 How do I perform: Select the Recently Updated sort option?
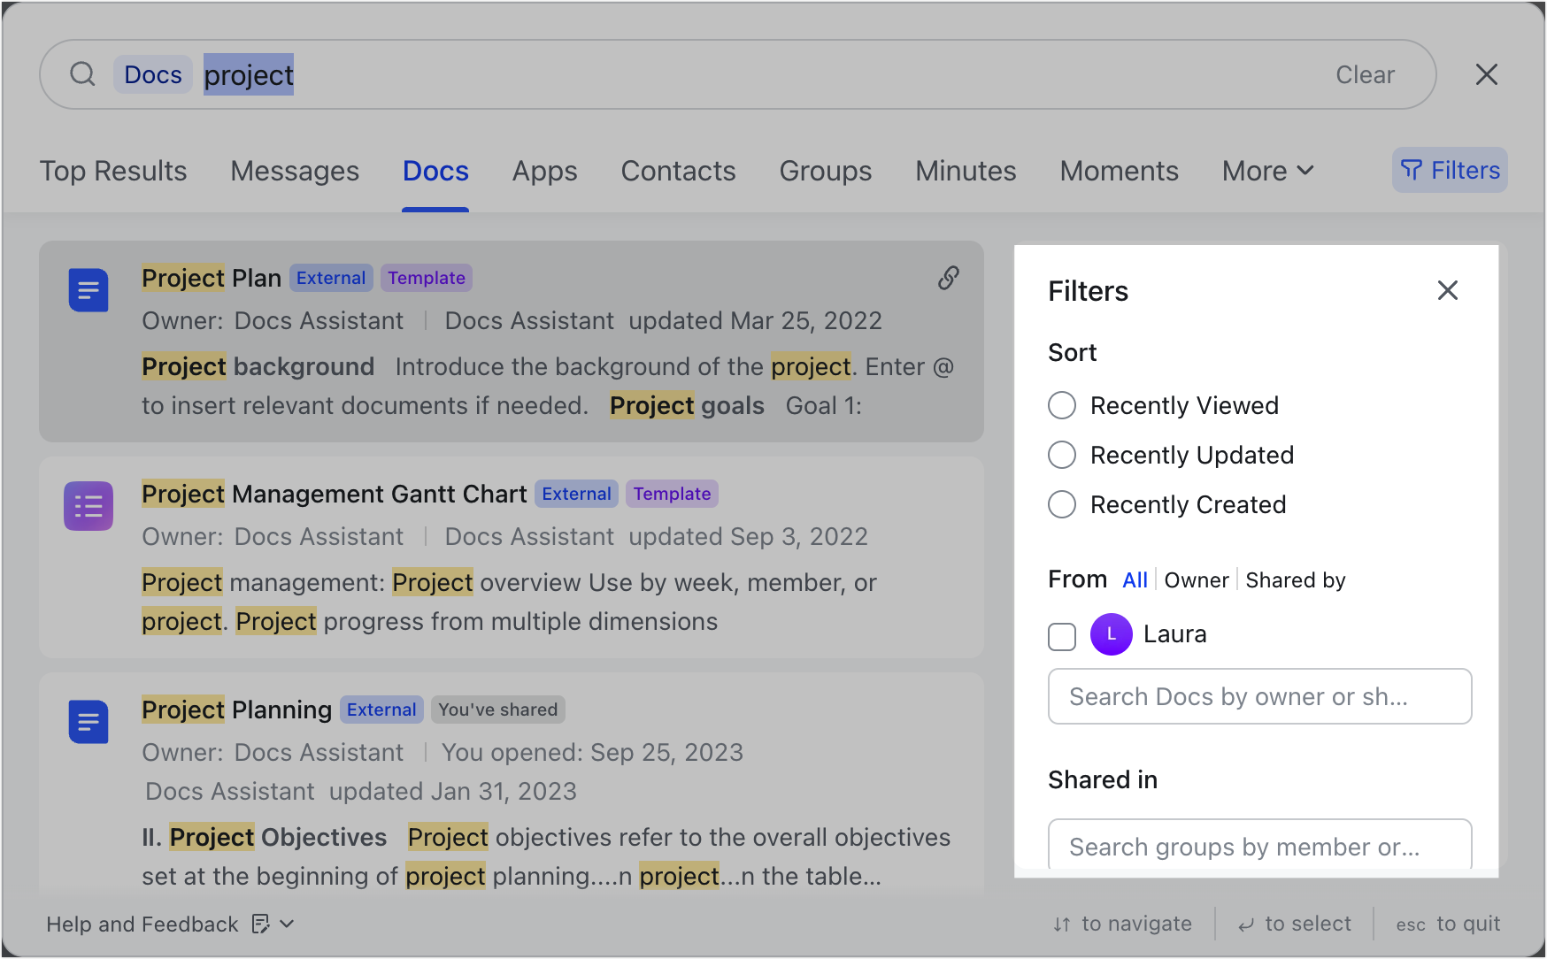1062,455
